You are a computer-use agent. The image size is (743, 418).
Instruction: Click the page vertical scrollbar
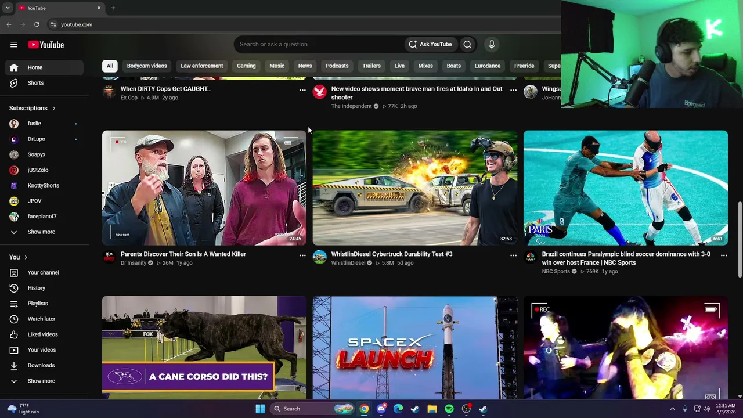coord(740,239)
